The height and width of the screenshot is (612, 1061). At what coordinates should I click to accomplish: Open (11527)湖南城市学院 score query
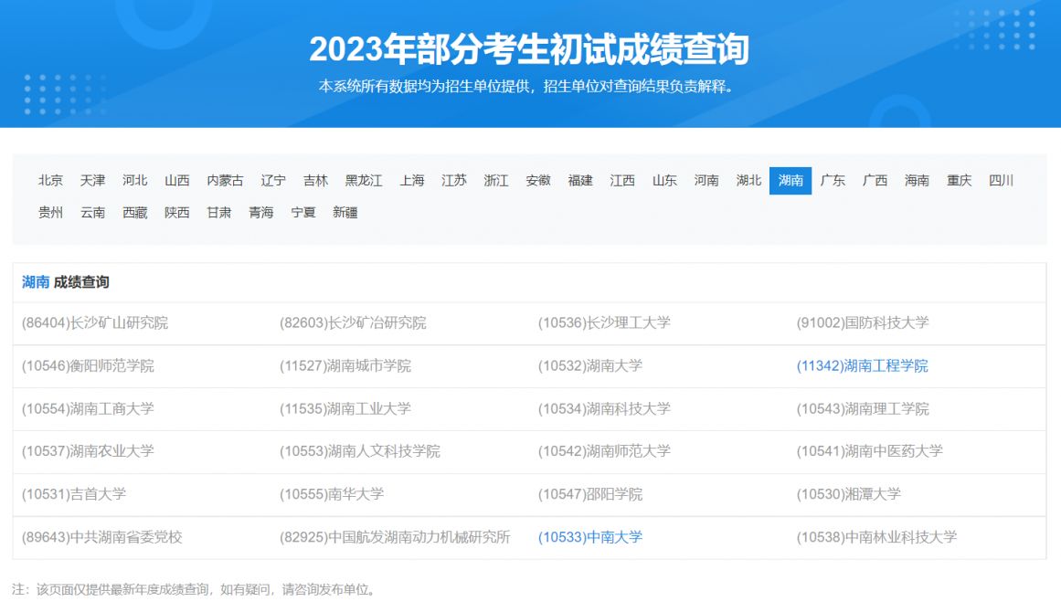click(345, 366)
